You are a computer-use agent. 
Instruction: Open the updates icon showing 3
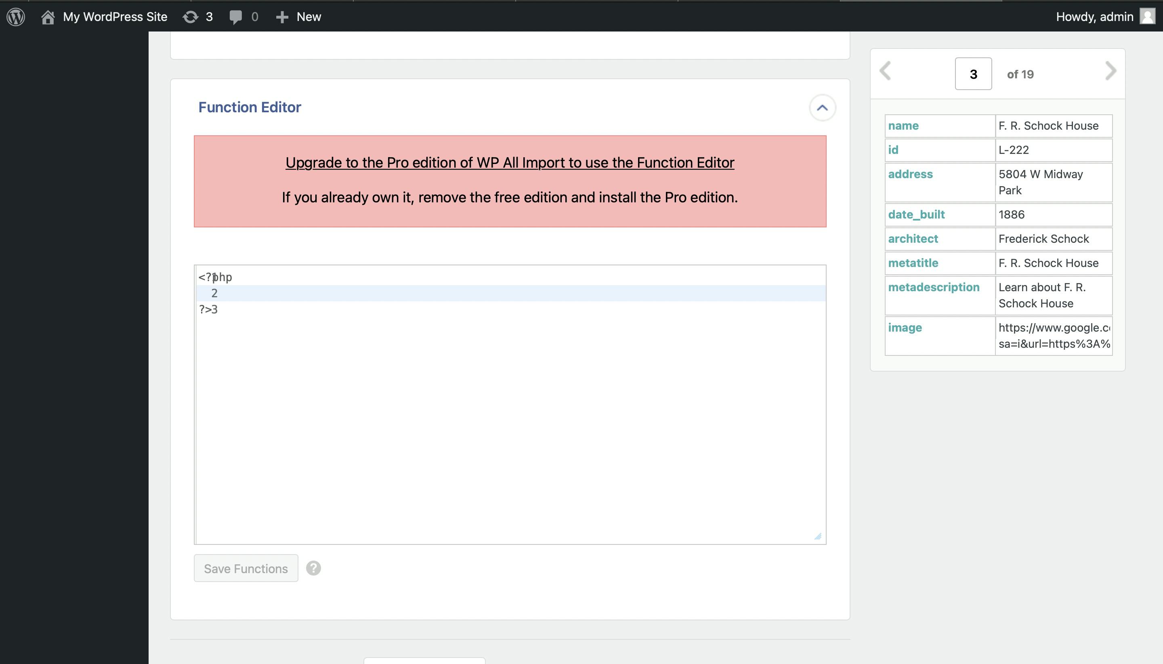pyautogui.click(x=191, y=17)
